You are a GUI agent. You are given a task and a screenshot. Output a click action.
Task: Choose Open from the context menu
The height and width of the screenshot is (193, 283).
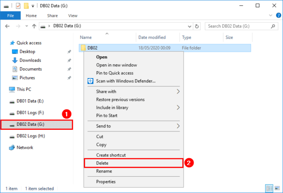coord(134,57)
